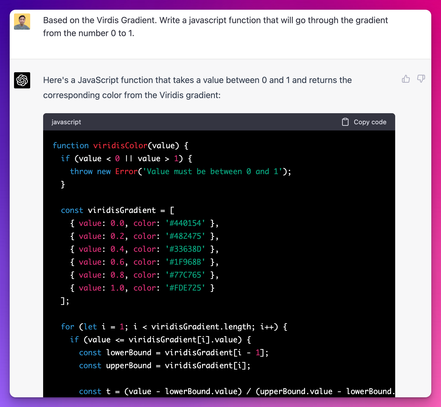The width and height of the screenshot is (441, 407).
Task: Click the throw new Error code line
Action: click(180, 171)
